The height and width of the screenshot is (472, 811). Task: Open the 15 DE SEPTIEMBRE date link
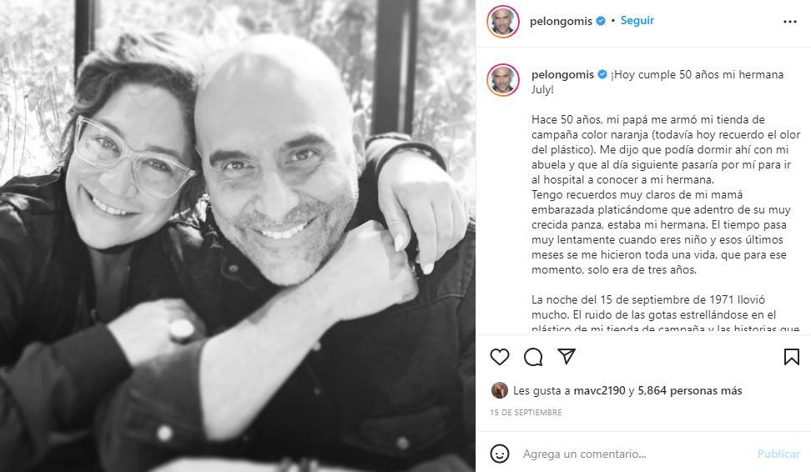coord(526,413)
